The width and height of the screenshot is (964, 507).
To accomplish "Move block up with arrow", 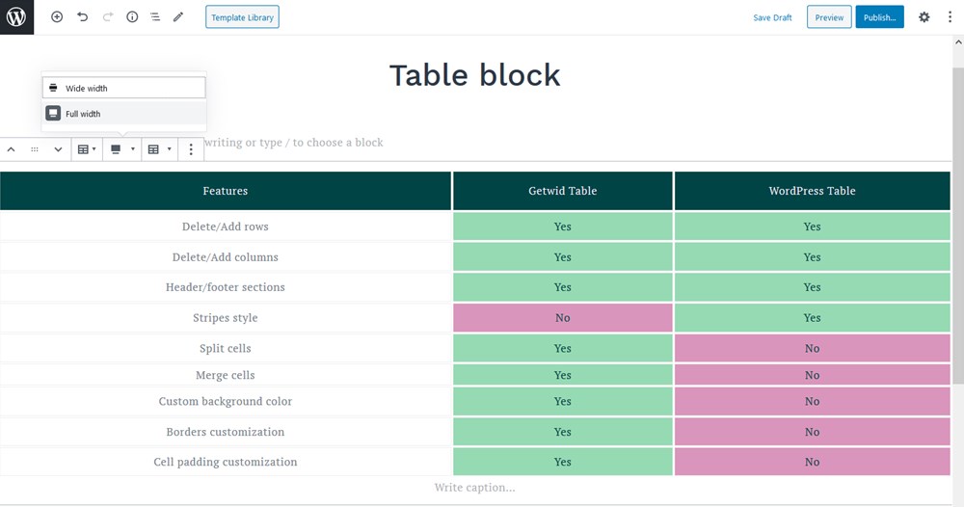I will (x=11, y=149).
